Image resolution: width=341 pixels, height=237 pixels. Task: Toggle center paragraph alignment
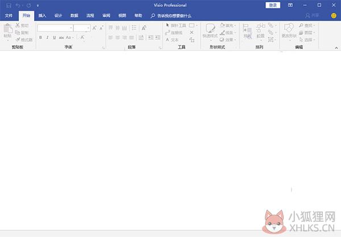click(118, 38)
